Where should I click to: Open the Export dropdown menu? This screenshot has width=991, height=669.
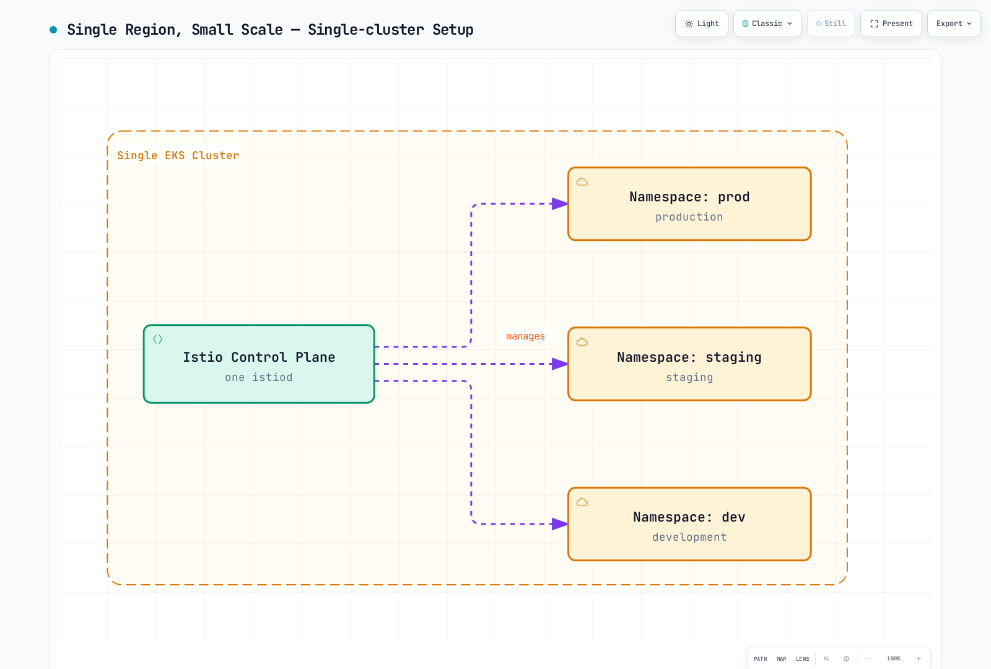click(x=954, y=24)
